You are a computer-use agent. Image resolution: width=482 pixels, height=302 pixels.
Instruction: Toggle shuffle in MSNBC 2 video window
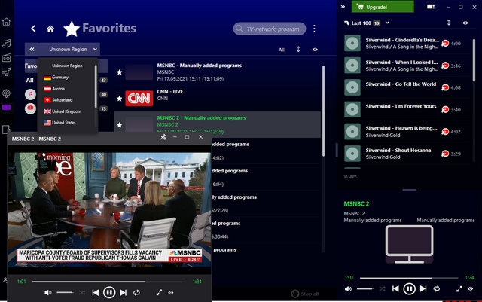pos(82,293)
